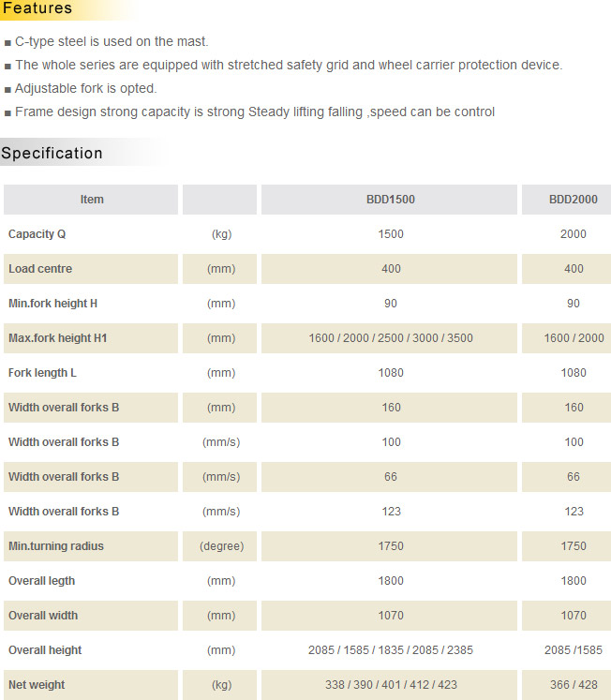Click the bullet beside C-type steel feature
Viewport: 611px width, 700px height.
tap(7, 42)
